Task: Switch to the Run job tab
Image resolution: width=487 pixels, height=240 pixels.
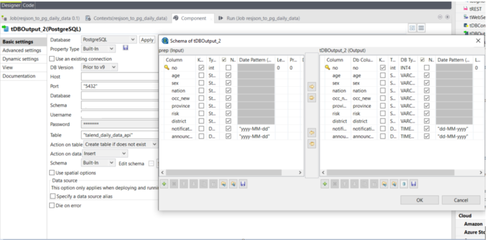Action: (x=259, y=18)
